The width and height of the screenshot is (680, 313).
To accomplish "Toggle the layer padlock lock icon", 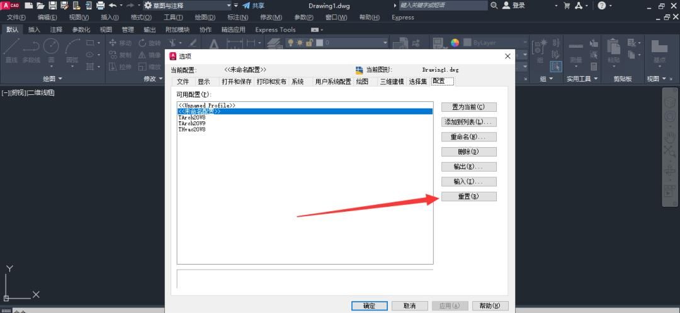I will coord(310,43).
